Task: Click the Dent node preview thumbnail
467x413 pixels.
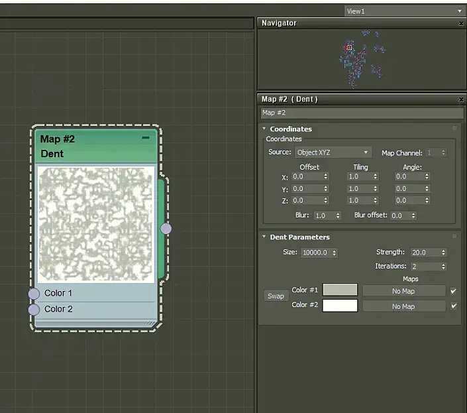Action: (x=96, y=224)
